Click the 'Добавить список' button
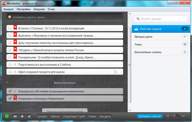 point(150,116)
